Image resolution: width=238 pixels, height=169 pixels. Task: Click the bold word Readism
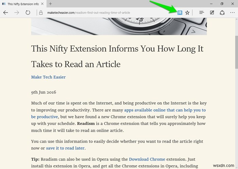86,124
